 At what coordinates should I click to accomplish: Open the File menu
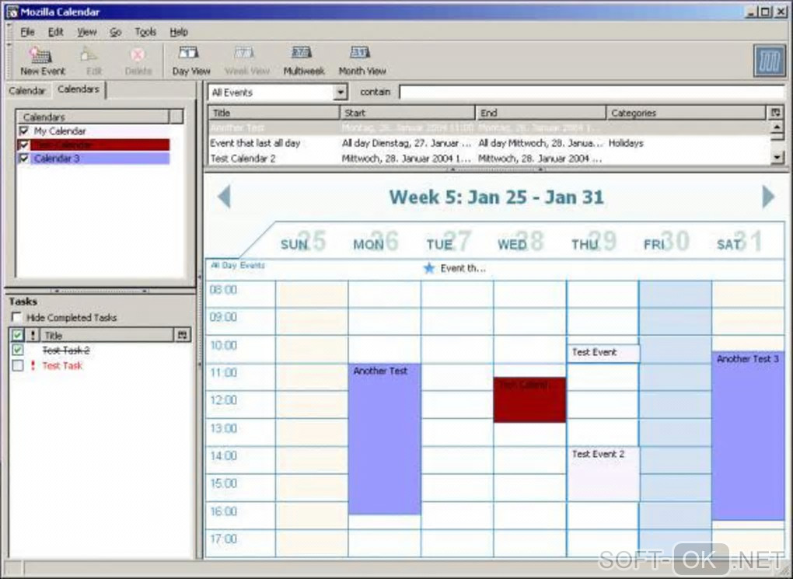coord(27,32)
